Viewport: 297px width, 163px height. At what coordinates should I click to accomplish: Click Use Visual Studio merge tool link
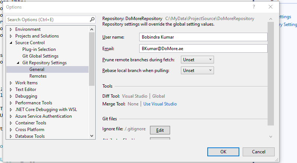coord(160,104)
